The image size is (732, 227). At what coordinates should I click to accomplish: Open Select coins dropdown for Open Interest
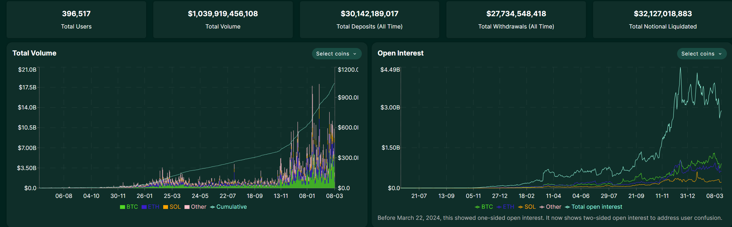(701, 54)
